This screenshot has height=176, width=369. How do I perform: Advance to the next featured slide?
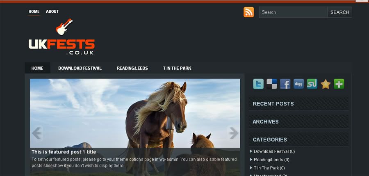click(233, 133)
